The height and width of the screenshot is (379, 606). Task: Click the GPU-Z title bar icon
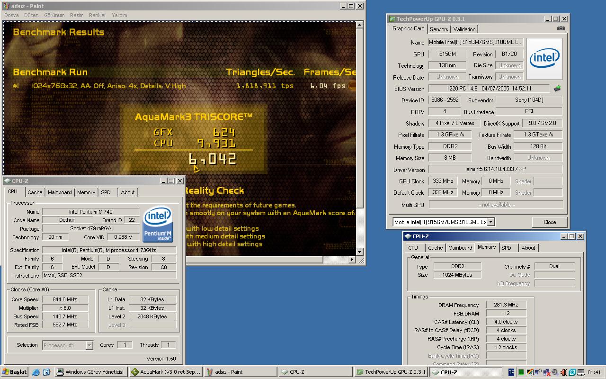pos(392,19)
